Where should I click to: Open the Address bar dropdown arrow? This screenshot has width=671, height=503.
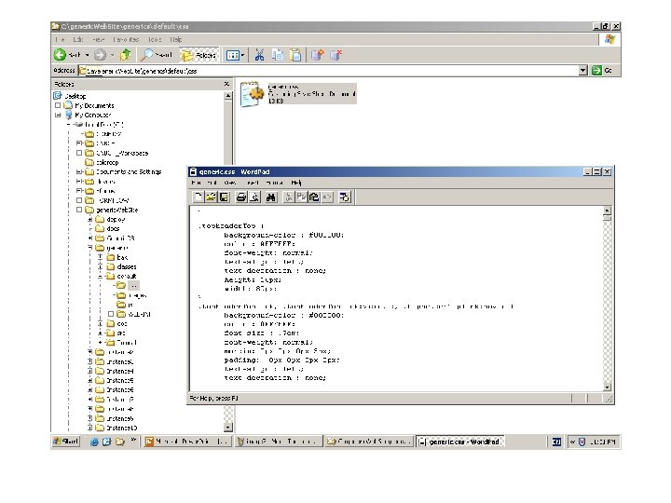[583, 70]
